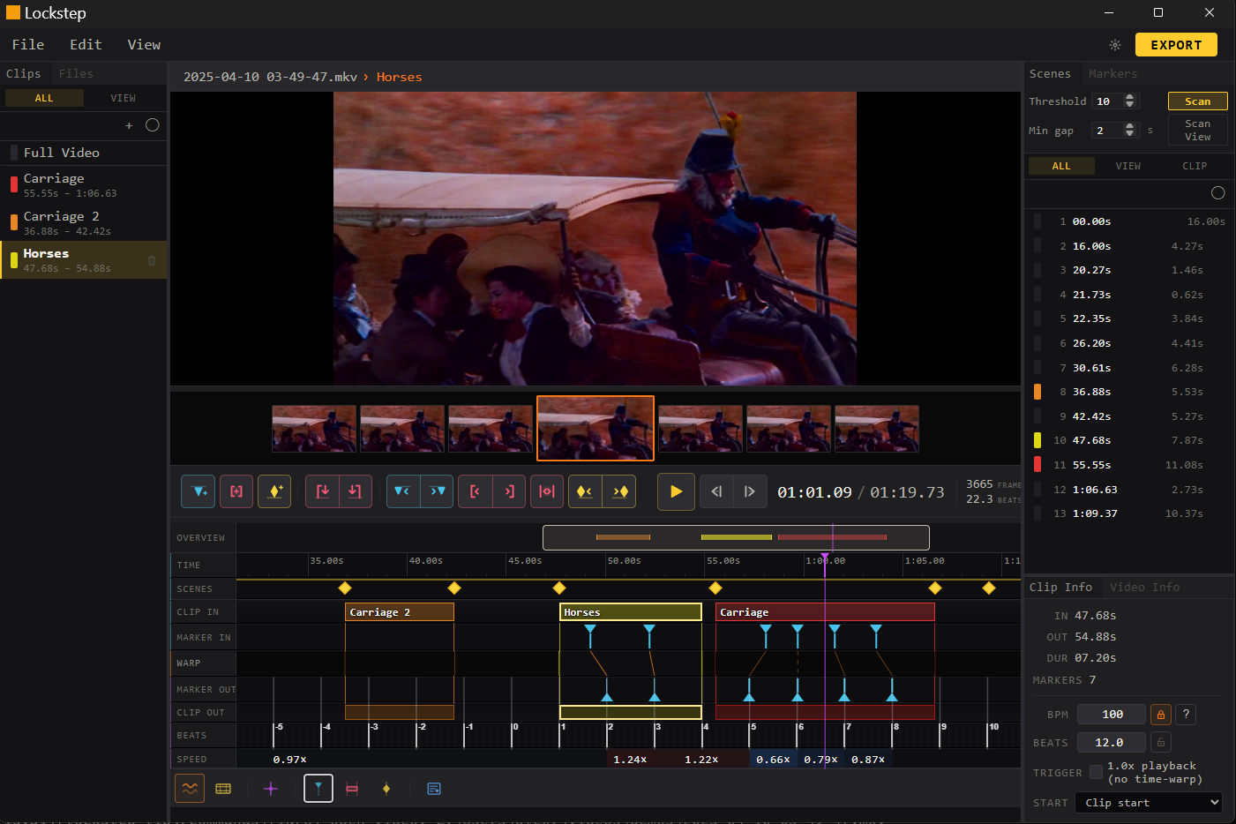
Task: Toggle the BPM lock icon
Action: coord(1161,715)
